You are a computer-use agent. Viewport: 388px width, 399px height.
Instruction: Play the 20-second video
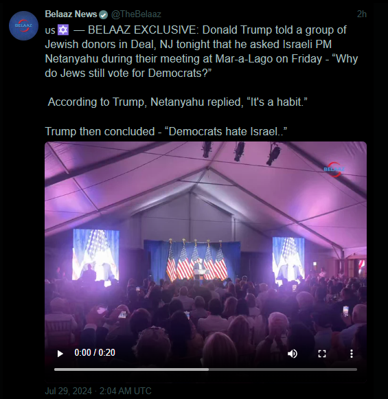click(x=60, y=354)
